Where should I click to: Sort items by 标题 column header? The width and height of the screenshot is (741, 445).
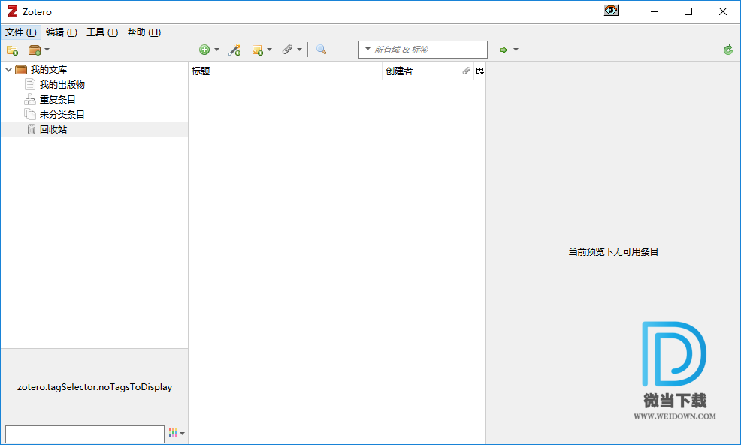pos(285,71)
